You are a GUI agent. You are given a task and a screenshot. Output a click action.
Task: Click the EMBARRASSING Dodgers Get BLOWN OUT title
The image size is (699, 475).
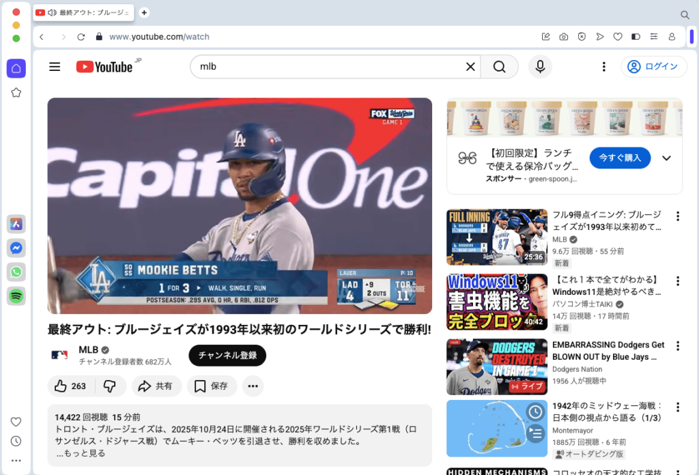[x=608, y=351]
